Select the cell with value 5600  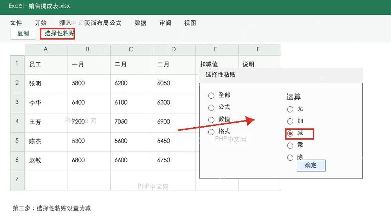coord(132,142)
